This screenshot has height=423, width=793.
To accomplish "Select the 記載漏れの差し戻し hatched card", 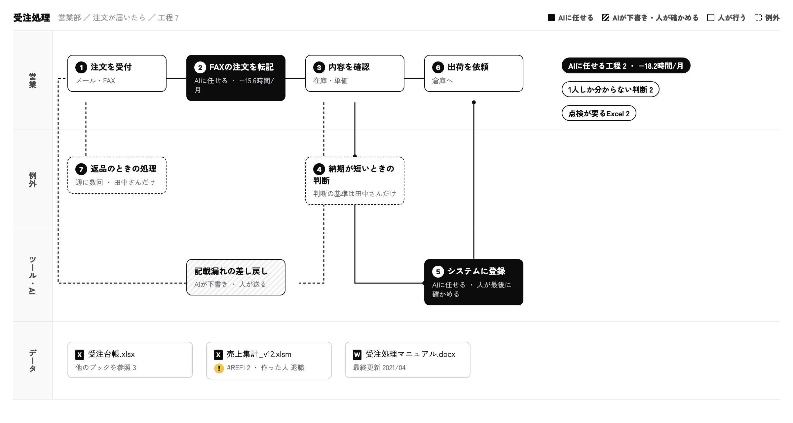I will pyautogui.click(x=236, y=277).
